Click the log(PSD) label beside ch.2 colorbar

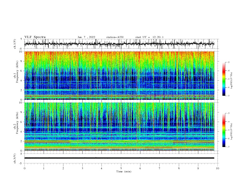point(232,132)
